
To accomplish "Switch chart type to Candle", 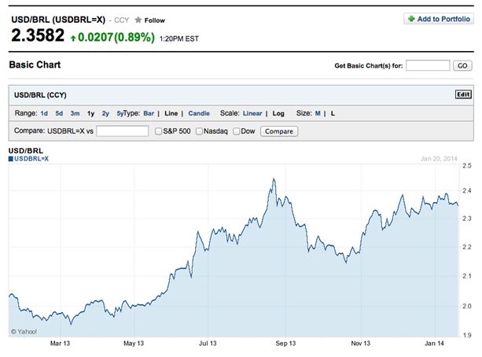I will [x=199, y=113].
